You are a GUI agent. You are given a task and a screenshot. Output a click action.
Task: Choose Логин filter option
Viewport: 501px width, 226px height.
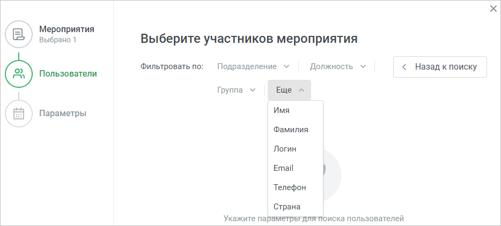[x=296, y=149]
